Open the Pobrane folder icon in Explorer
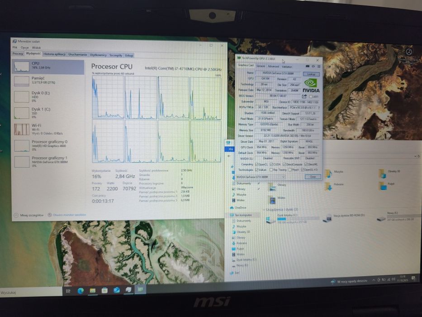 [x=328, y=186]
